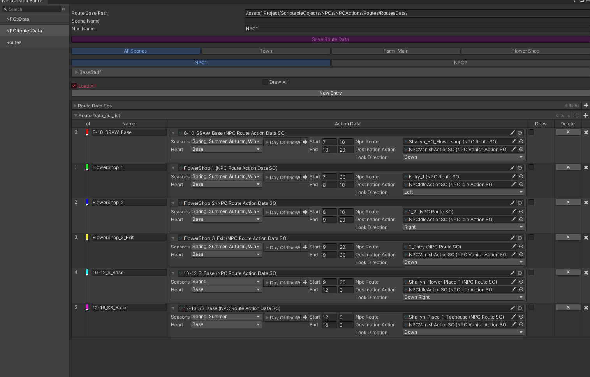Toggle Draw checkbox for 12-16_SS_Base
Screen dimensions: 590x377
531,307
